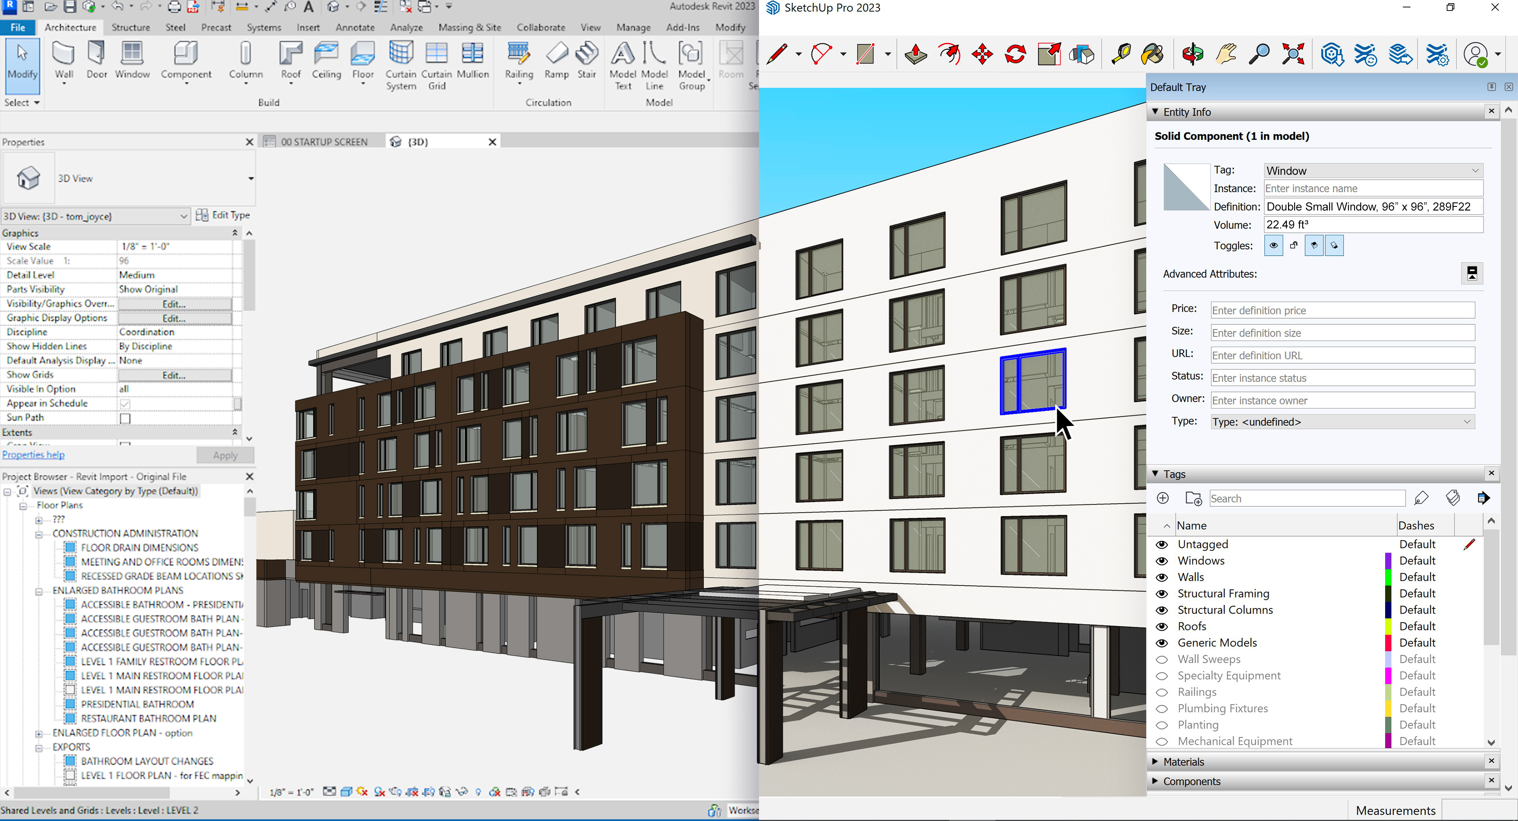Screen dimensions: 1518x821
Task: Select SketchUp Orbit tool
Action: click(x=1192, y=54)
